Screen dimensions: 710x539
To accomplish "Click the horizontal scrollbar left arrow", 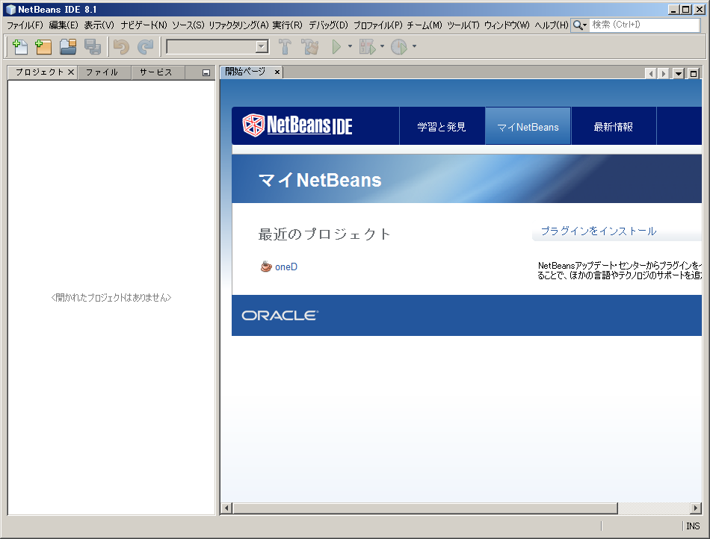I will pyautogui.click(x=226, y=508).
